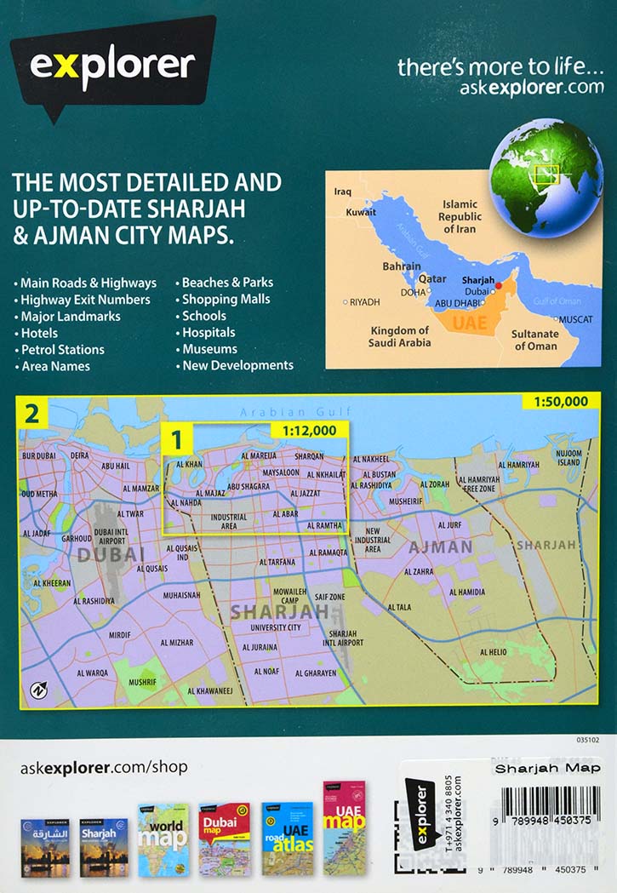The width and height of the screenshot is (617, 893).
Task: Click the large DUBAI city label
Action: [111, 554]
